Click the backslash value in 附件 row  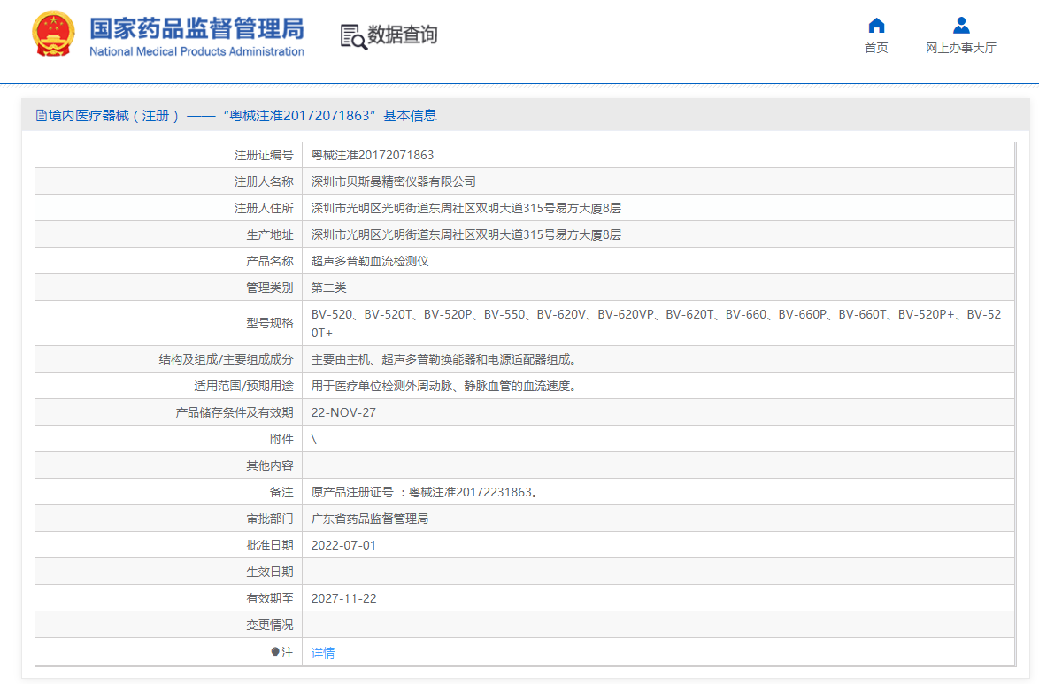(x=314, y=439)
